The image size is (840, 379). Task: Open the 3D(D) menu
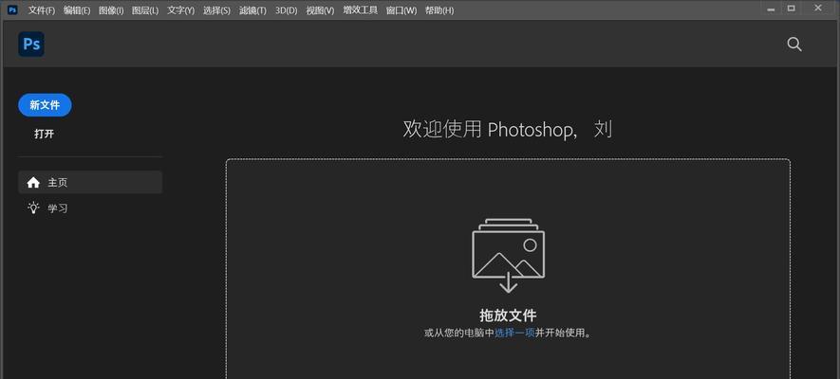[286, 10]
